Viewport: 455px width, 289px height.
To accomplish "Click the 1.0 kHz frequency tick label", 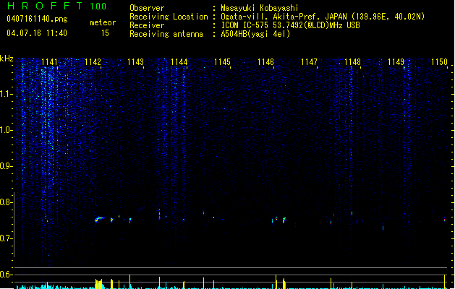I will (x=6, y=130).
